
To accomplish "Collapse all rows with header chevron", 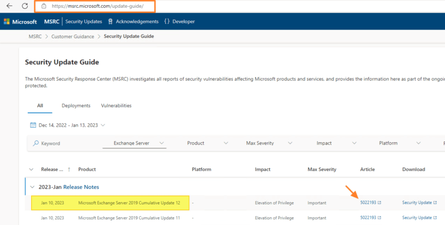I will tap(31, 169).
